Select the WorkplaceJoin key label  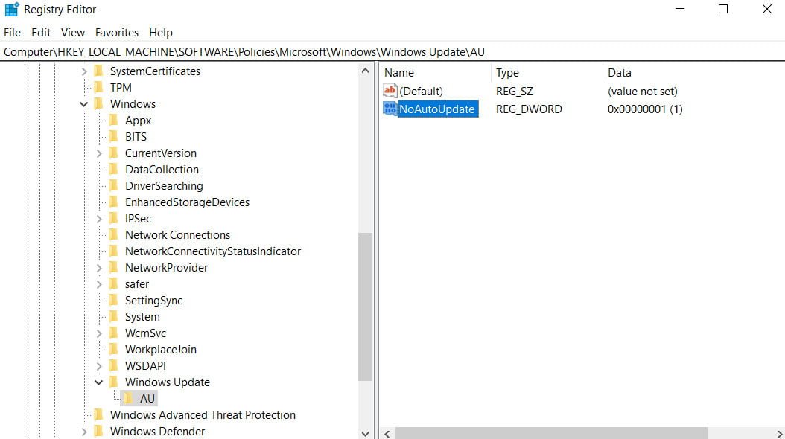161,350
